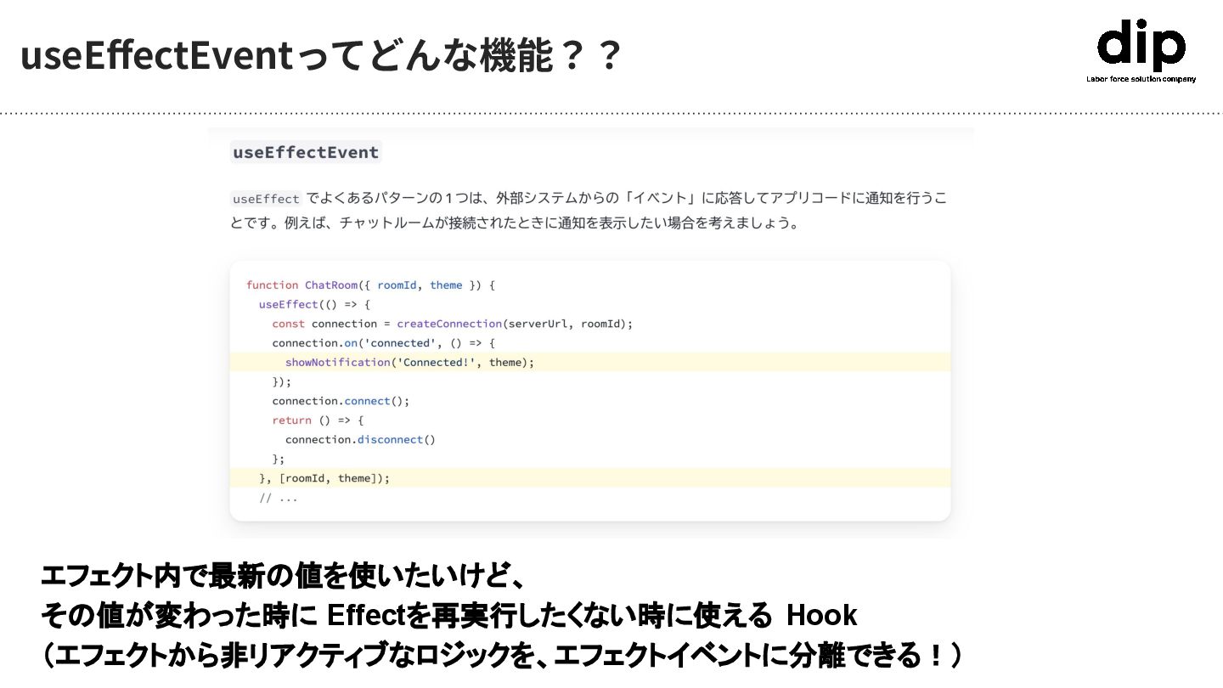
Task: Click the dip company logo
Action: pyautogui.click(x=1141, y=45)
